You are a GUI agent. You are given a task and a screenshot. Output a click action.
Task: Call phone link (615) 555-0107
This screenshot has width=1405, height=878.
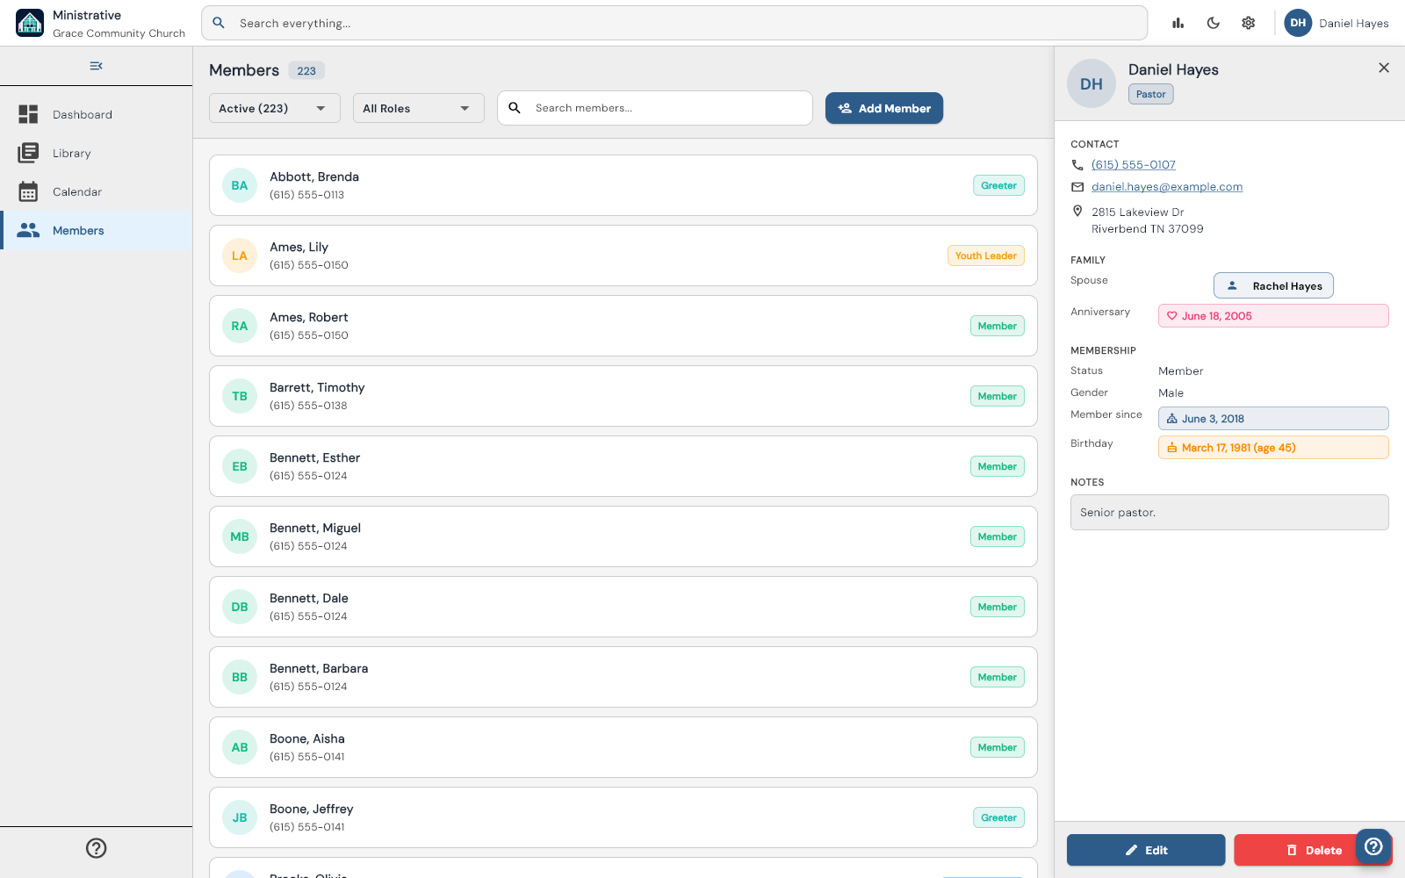(x=1134, y=164)
